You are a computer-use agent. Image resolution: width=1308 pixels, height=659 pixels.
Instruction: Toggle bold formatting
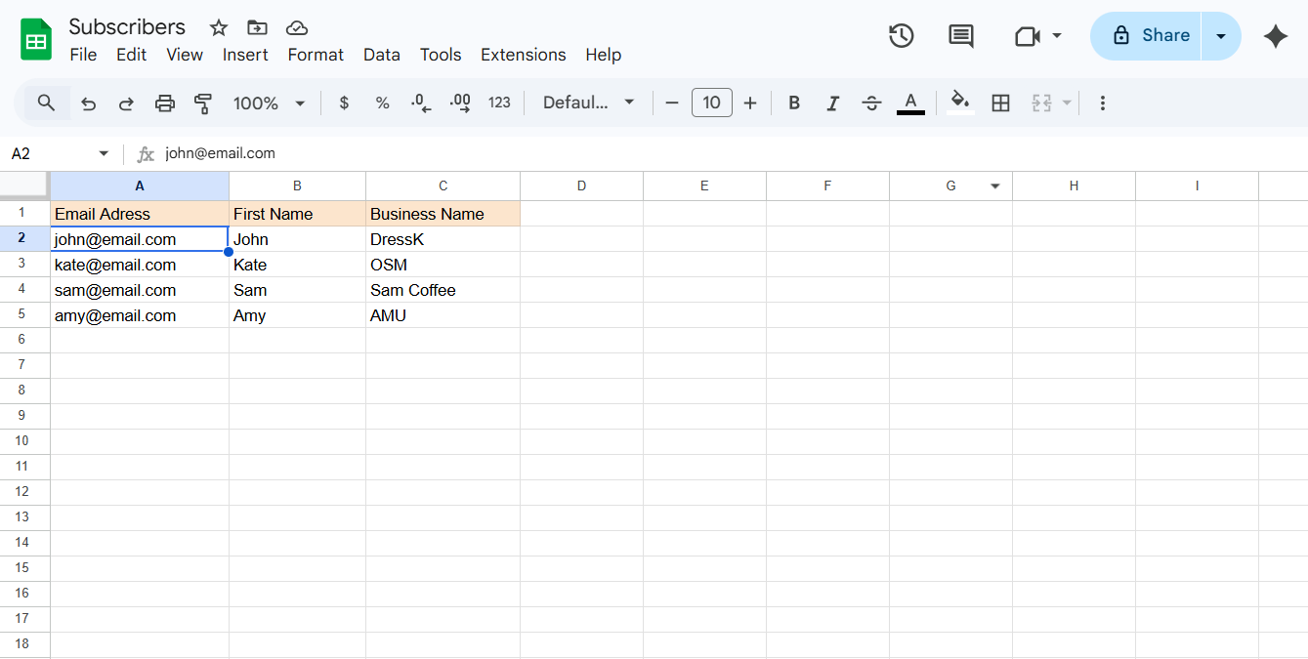[x=793, y=103]
